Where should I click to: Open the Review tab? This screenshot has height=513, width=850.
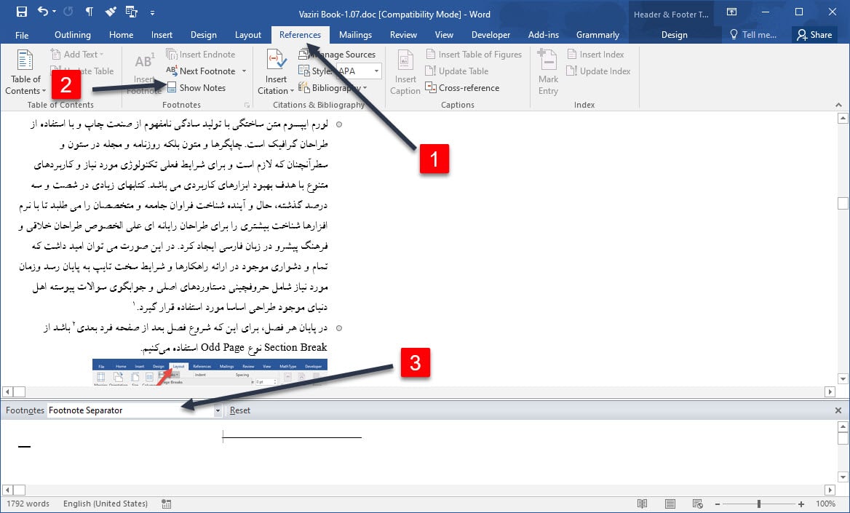point(403,35)
